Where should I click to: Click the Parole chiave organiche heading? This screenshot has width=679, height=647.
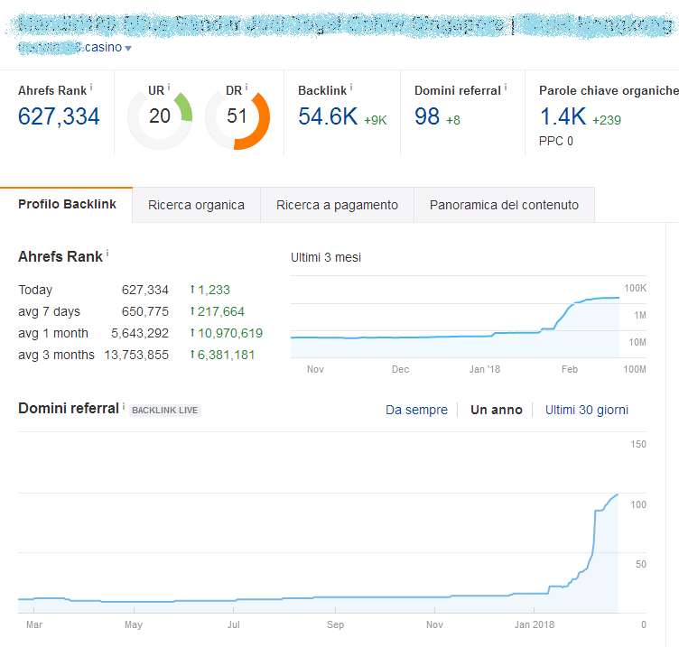(609, 90)
